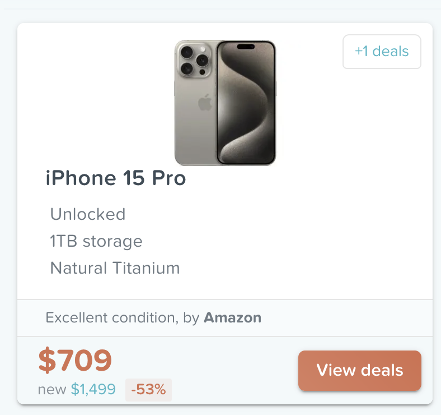Image resolution: width=441 pixels, height=415 pixels.
Task: Click the $709 deal price
Action: (x=75, y=361)
